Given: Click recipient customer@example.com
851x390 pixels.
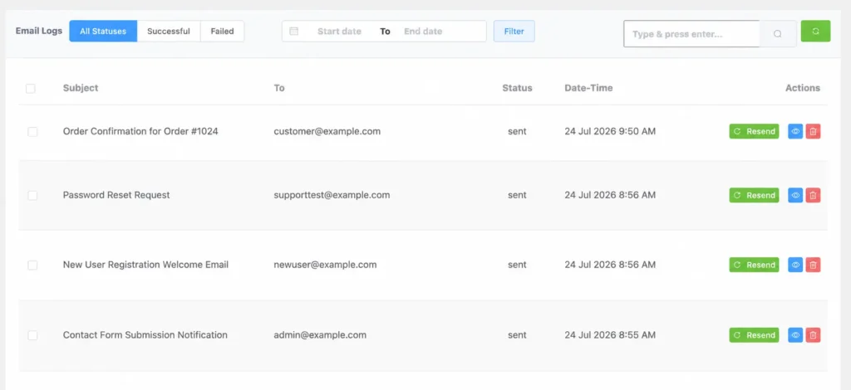Looking at the screenshot, I should coord(327,131).
